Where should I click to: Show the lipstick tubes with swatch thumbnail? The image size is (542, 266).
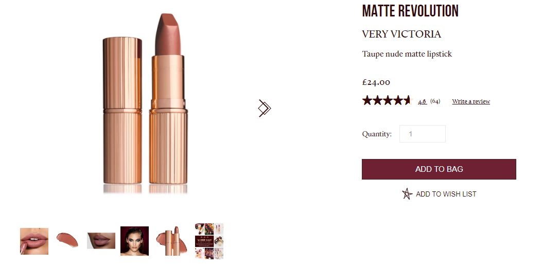click(x=171, y=241)
